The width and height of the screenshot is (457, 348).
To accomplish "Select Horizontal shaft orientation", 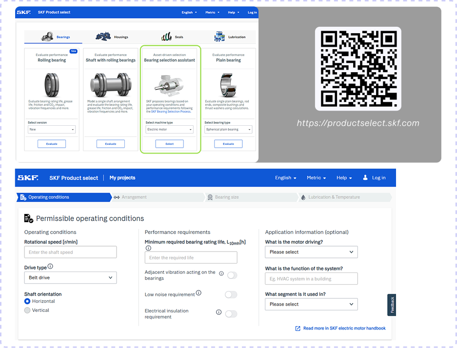I will click(27, 301).
